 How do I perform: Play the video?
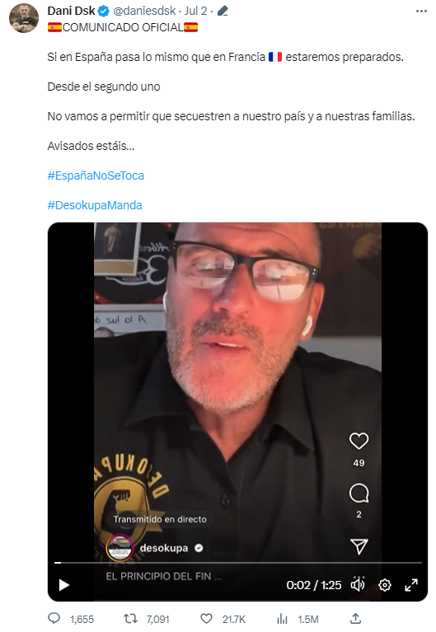tap(63, 585)
